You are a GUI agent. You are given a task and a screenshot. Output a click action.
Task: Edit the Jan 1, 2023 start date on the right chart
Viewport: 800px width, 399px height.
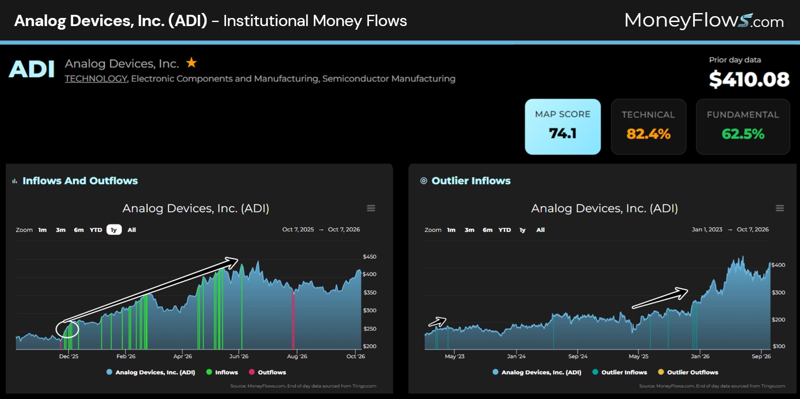pyautogui.click(x=707, y=229)
